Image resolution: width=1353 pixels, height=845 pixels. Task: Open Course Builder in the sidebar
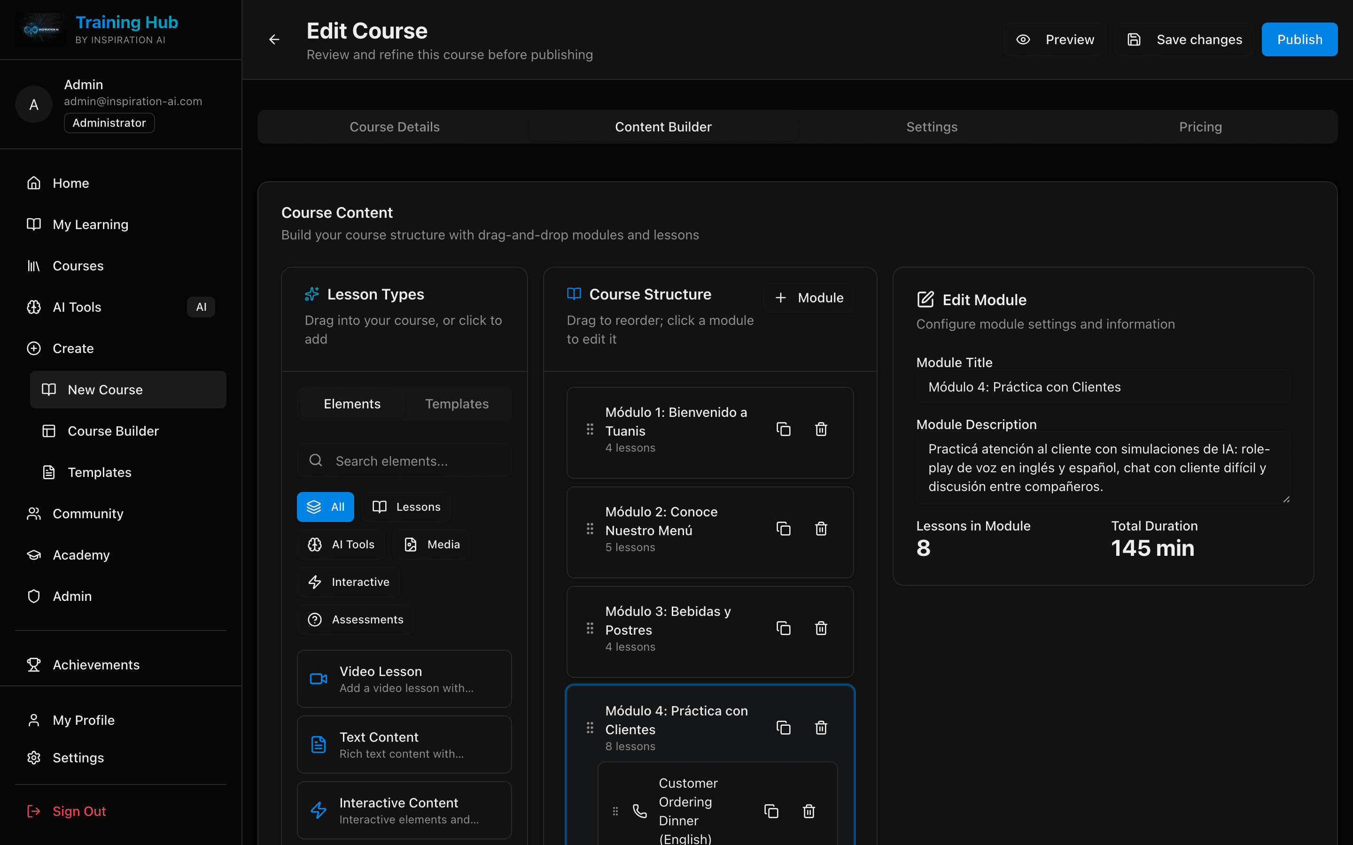(128, 431)
